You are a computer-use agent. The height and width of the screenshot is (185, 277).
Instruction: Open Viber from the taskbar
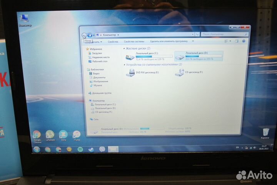(102, 149)
